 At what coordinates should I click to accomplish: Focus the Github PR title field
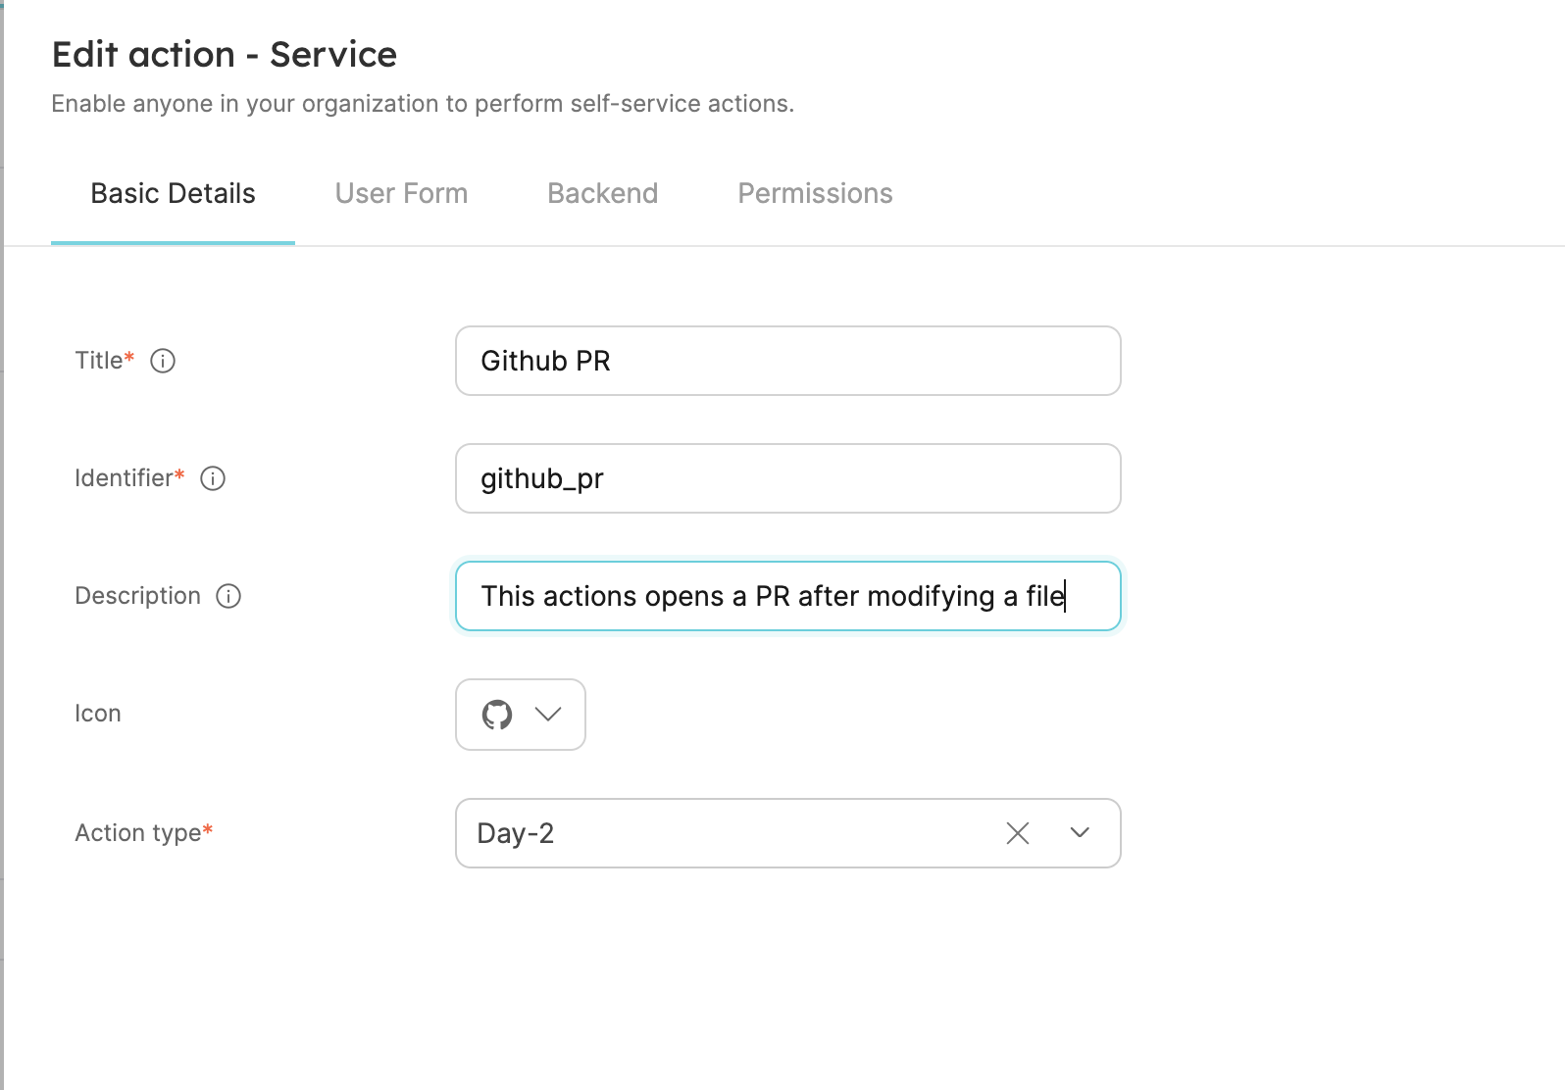788,361
